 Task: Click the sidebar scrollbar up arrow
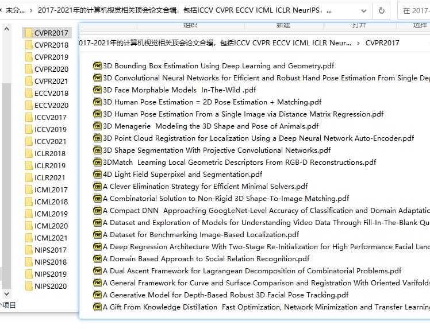coord(6,29)
